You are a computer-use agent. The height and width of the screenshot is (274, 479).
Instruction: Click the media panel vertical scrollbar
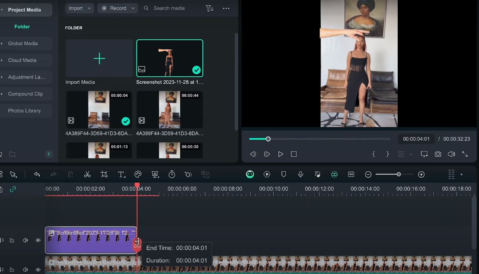coord(236,82)
